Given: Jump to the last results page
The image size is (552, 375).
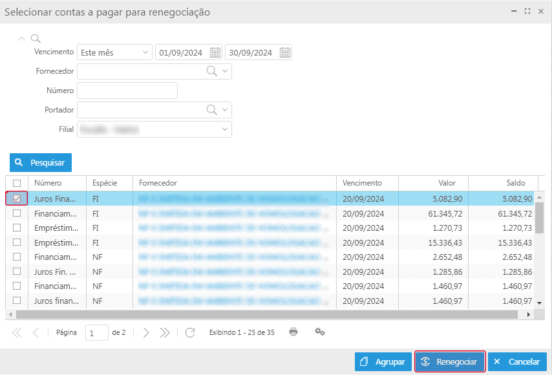Looking at the screenshot, I should coord(165,332).
